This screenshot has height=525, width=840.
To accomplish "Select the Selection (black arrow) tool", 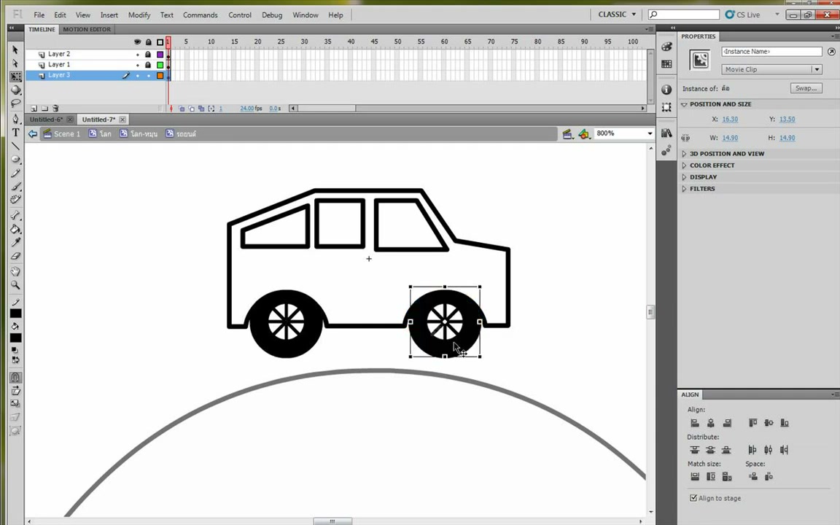I will click(x=15, y=50).
